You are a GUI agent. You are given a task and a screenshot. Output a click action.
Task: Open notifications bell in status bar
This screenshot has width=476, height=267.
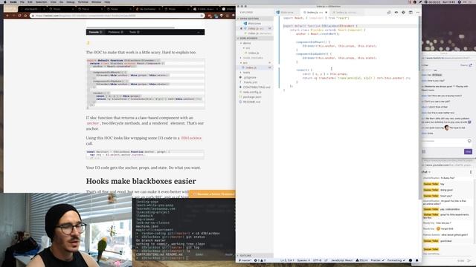(x=416, y=260)
